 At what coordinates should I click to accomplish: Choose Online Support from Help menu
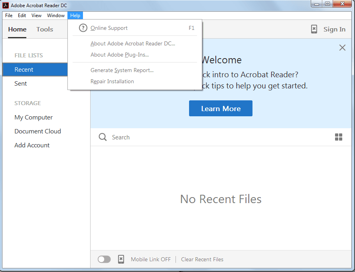pos(135,28)
